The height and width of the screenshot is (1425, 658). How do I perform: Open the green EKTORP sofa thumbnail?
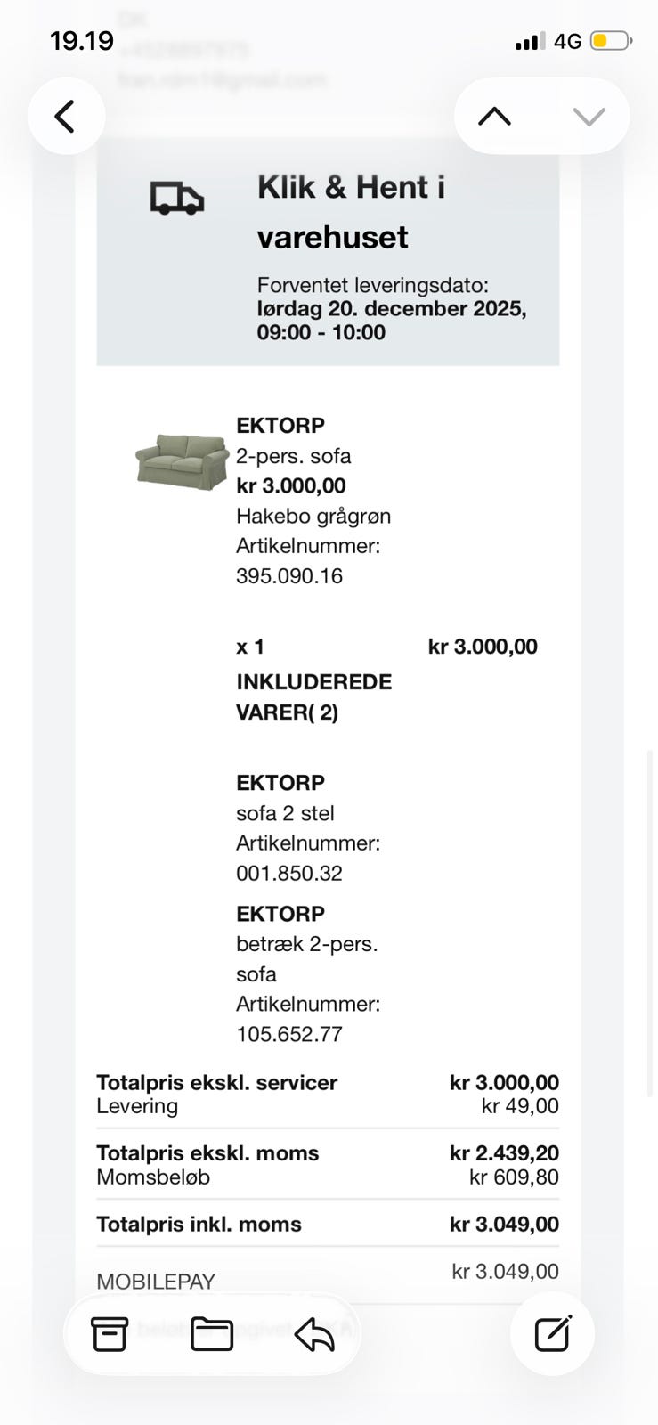pyautogui.click(x=182, y=460)
